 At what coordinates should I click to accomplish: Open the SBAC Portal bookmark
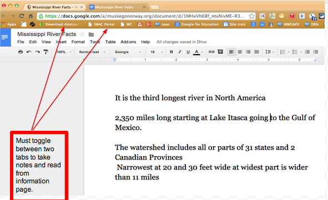102,24
